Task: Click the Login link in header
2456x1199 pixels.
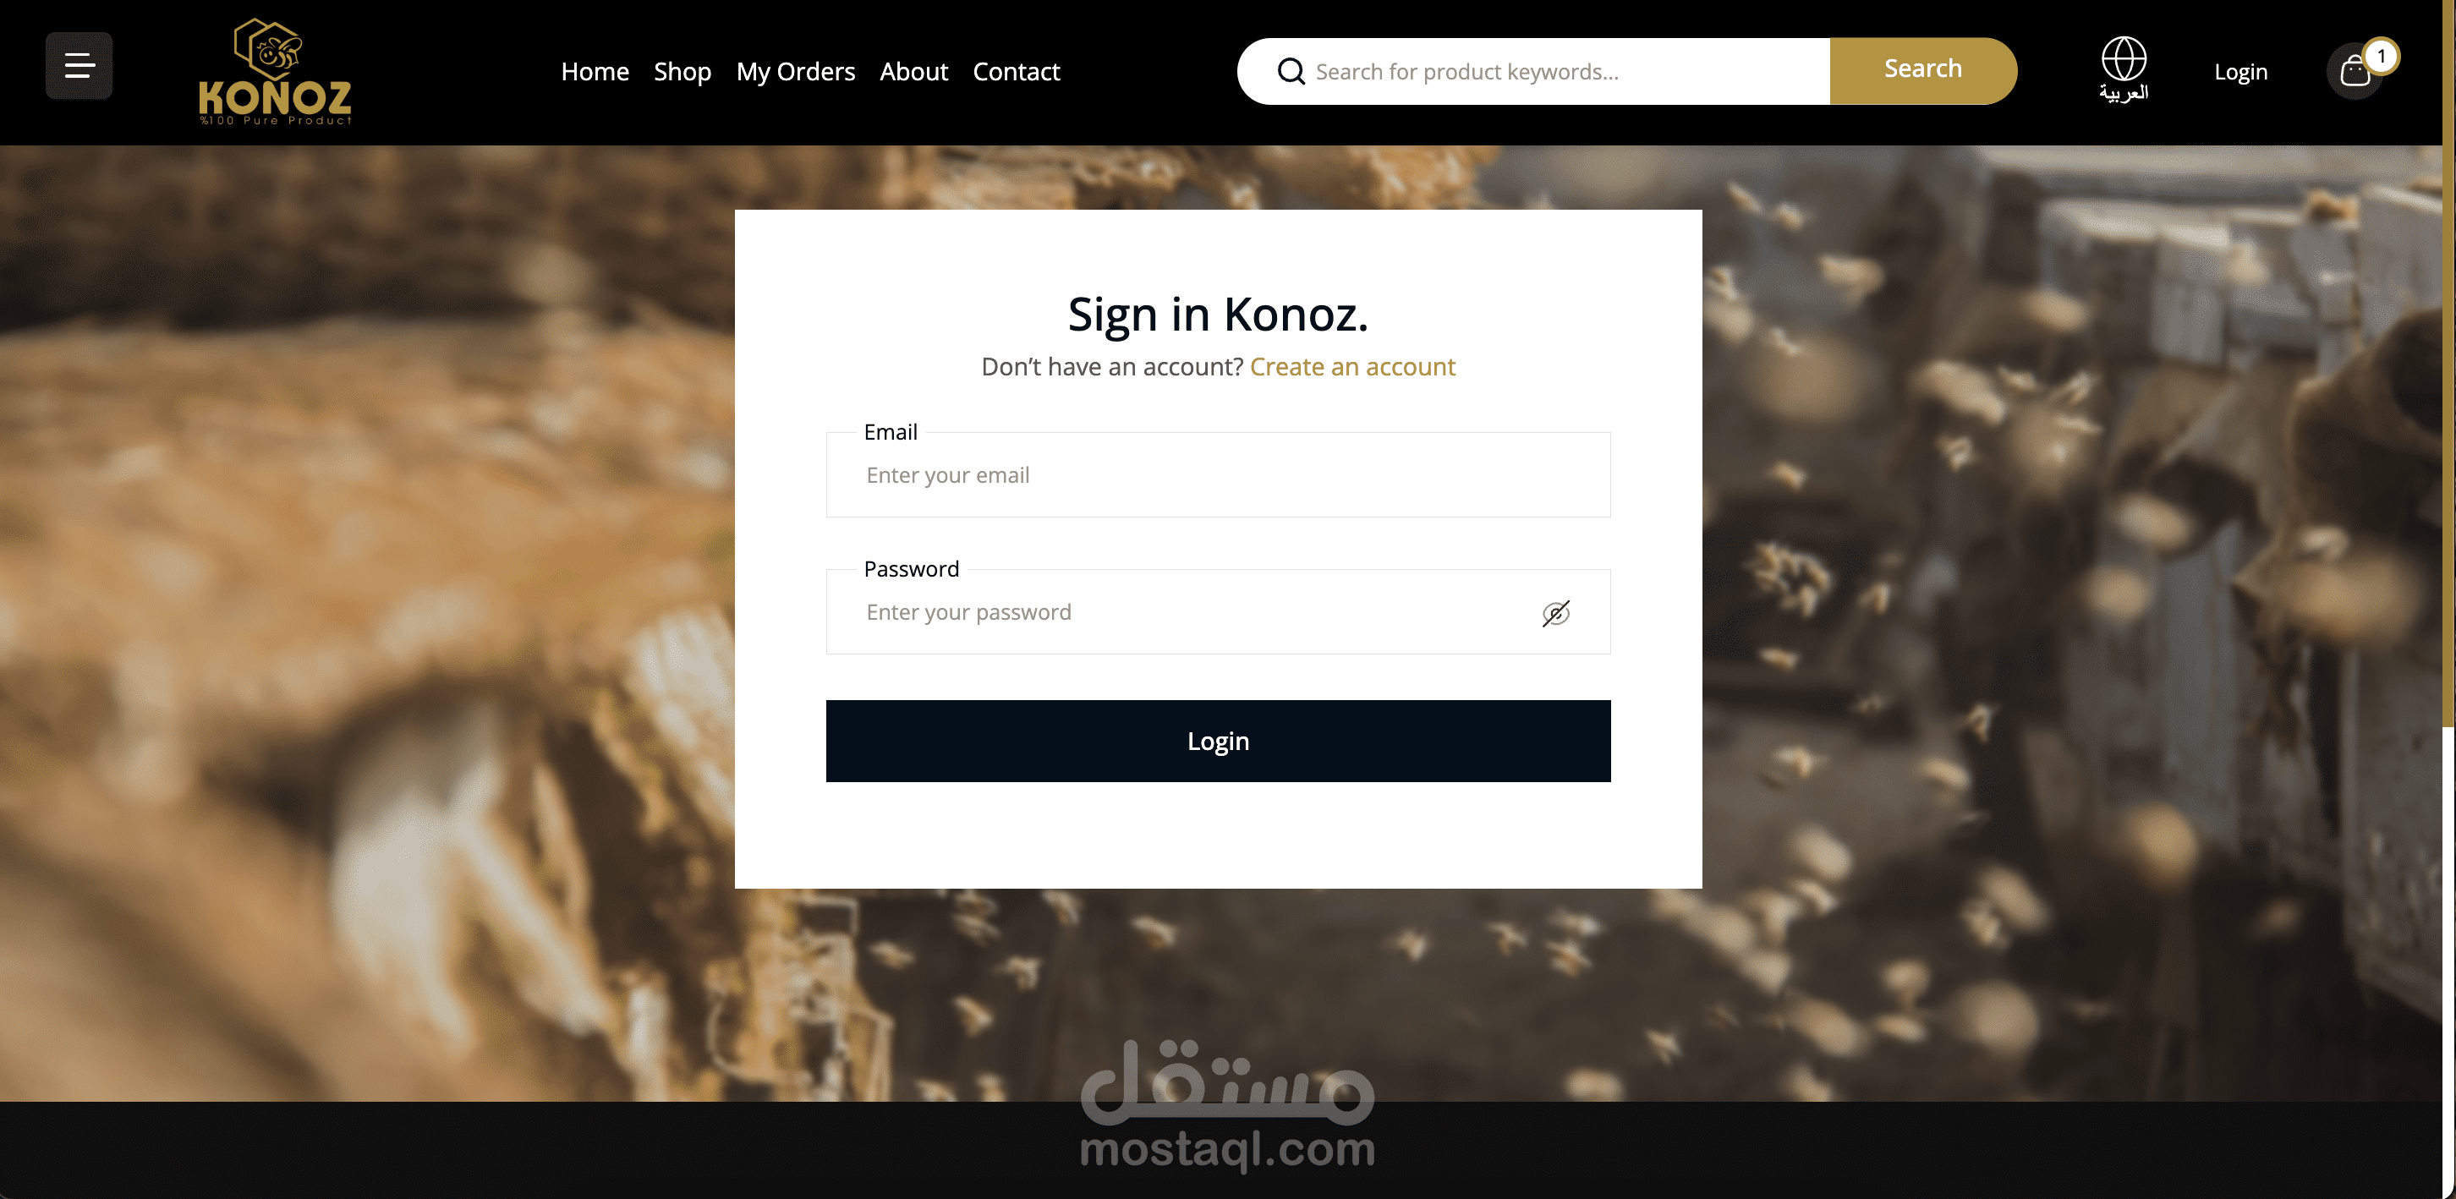Action: click(x=2239, y=72)
